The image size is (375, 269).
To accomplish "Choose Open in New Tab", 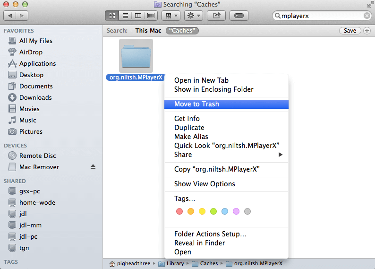I will pyautogui.click(x=226, y=80).
